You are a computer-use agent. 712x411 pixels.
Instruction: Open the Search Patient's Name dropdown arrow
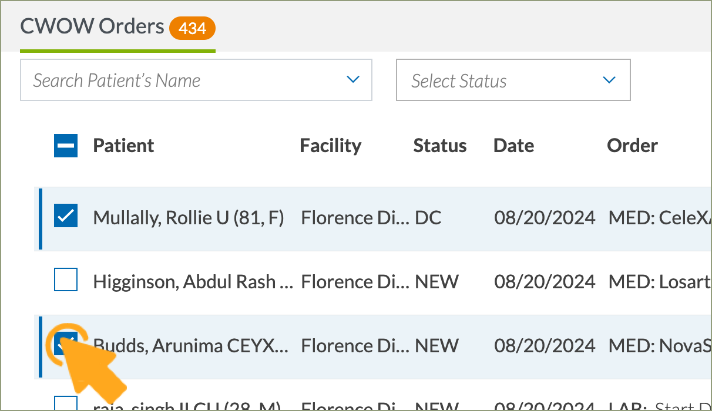pyautogui.click(x=353, y=80)
